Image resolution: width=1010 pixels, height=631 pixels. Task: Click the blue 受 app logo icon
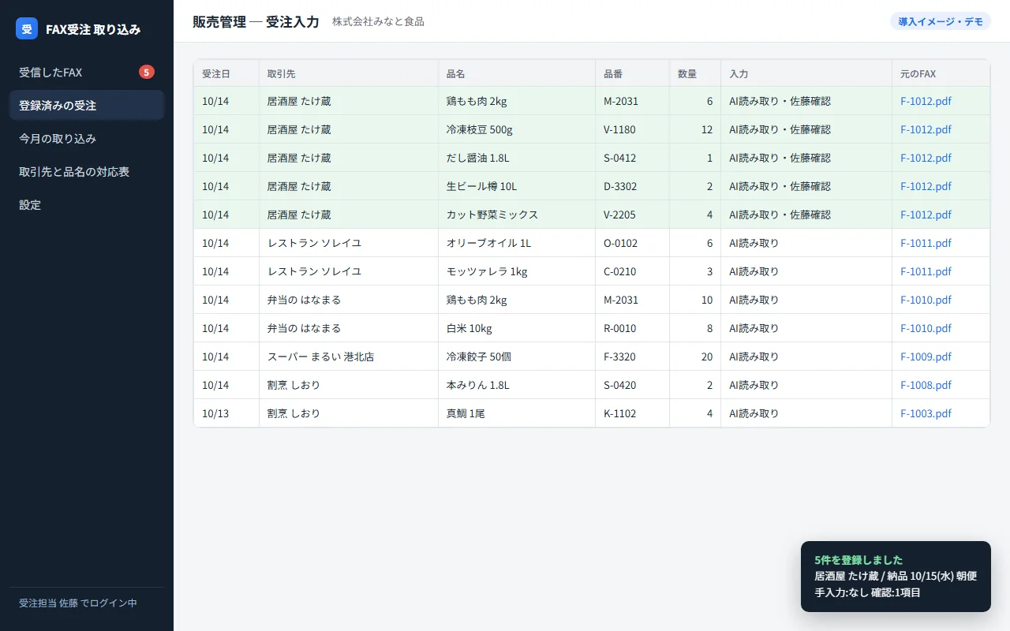pyautogui.click(x=27, y=28)
